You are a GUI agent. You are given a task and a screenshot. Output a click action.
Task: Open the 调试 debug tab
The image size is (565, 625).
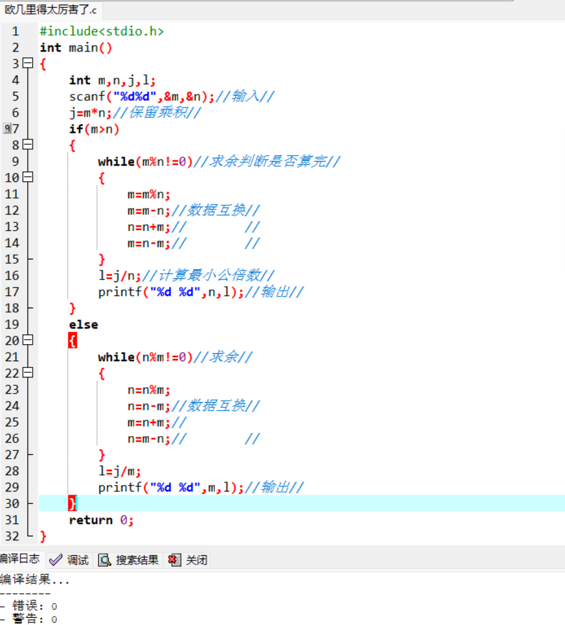[68, 560]
